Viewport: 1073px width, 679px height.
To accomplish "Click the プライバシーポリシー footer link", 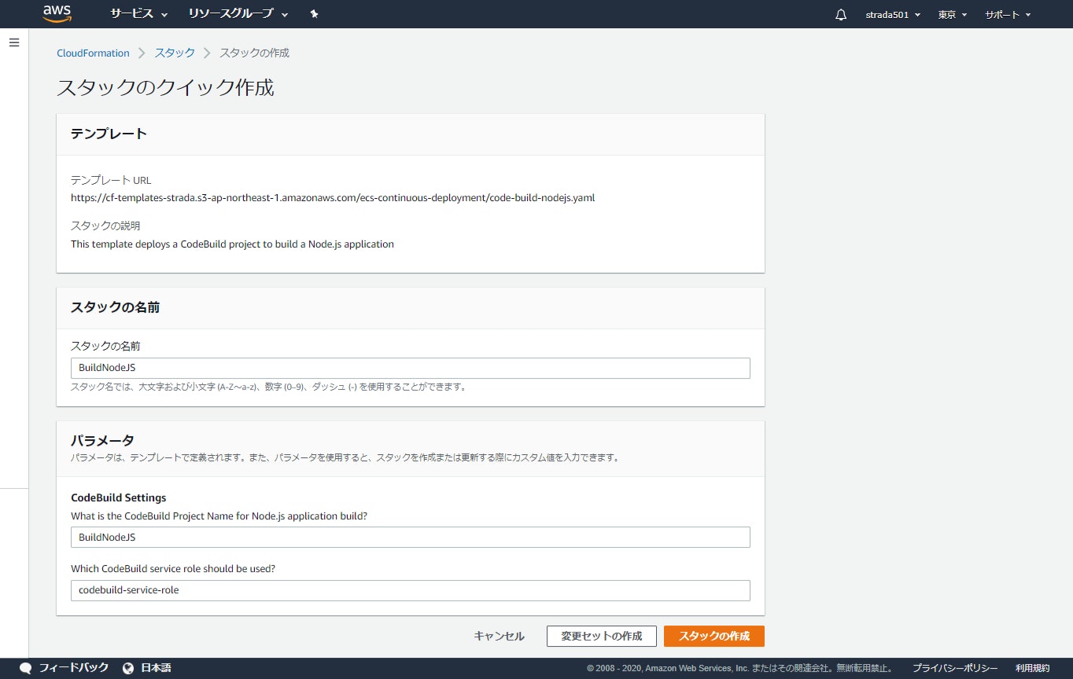I will [x=954, y=667].
